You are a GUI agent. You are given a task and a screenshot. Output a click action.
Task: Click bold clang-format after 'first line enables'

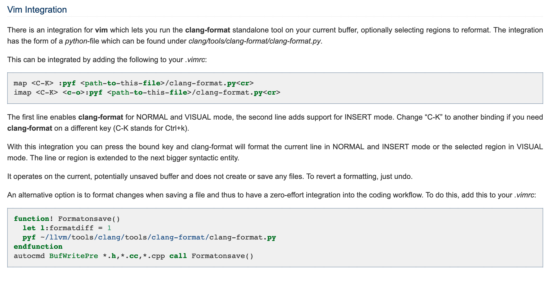pos(100,117)
